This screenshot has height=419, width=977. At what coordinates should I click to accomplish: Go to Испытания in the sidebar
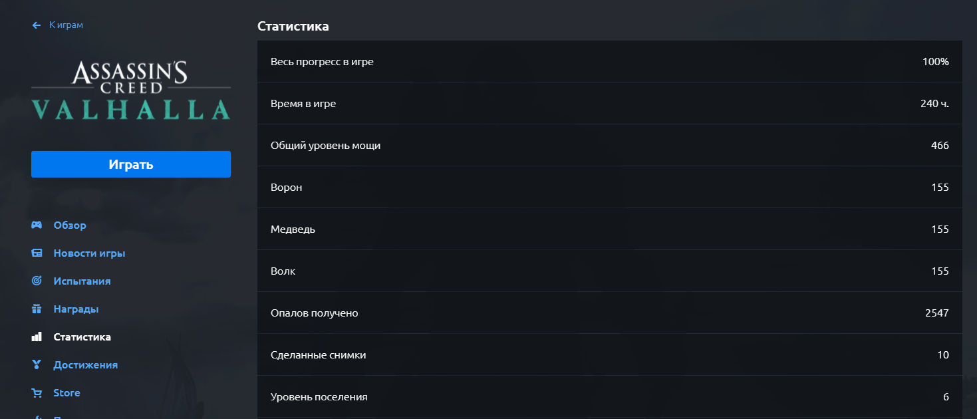(82, 281)
